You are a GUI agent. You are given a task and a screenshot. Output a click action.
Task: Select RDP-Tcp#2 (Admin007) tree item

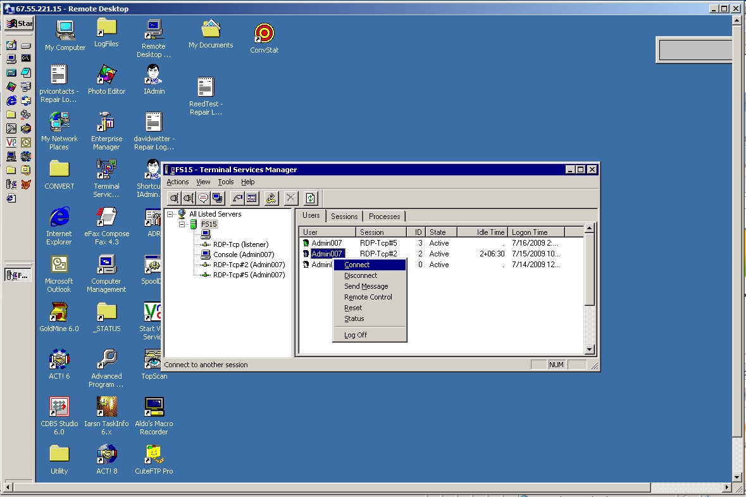tap(249, 265)
